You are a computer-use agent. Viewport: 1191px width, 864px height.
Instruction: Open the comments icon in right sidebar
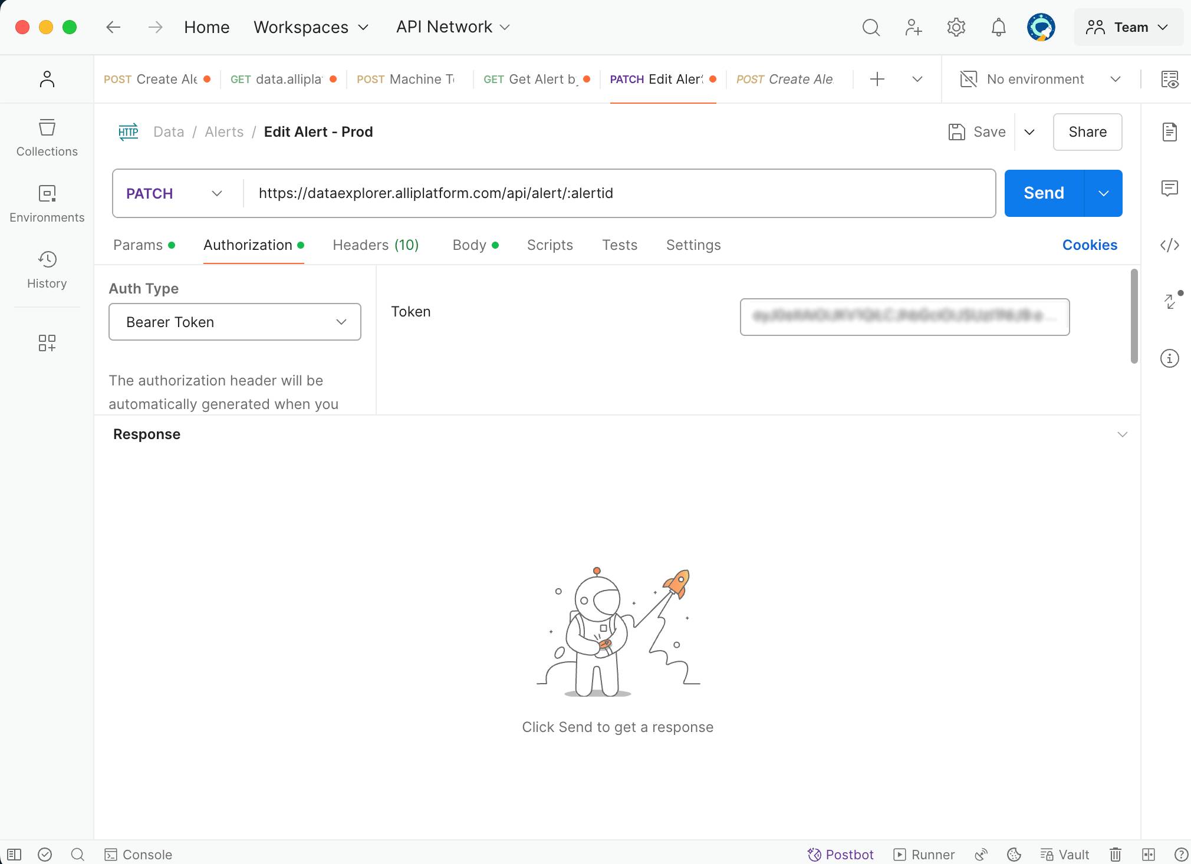(1169, 189)
